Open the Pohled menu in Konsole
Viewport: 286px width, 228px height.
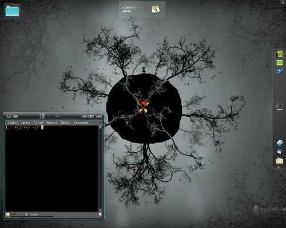coord(38,123)
